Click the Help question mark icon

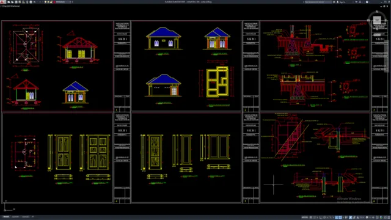click(x=367, y=2)
